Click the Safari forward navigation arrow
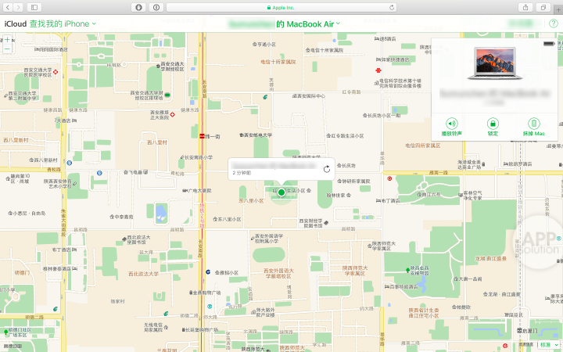Screen dimensions: 563x352 (x=18, y=7)
